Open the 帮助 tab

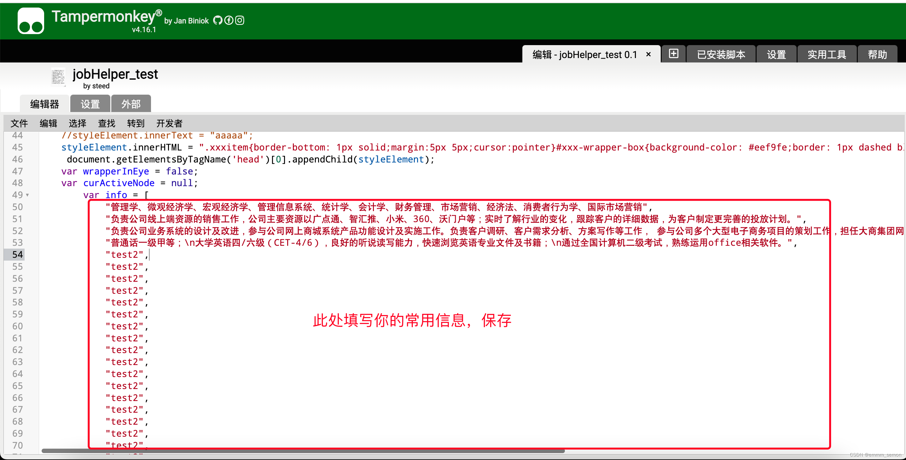click(877, 55)
